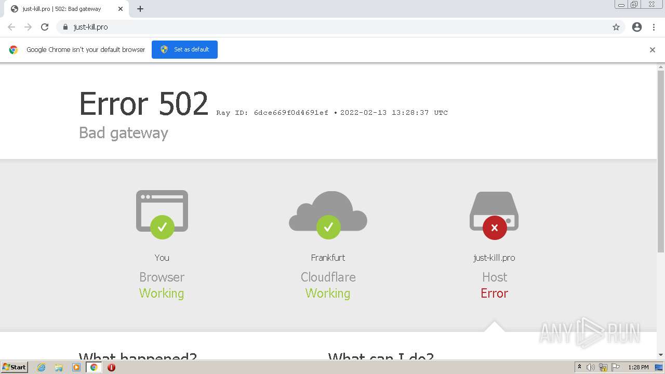Open Windows Explorer folder from the taskbar
Screen dimensions: 665x374
pyautogui.click(x=59, y=367)
